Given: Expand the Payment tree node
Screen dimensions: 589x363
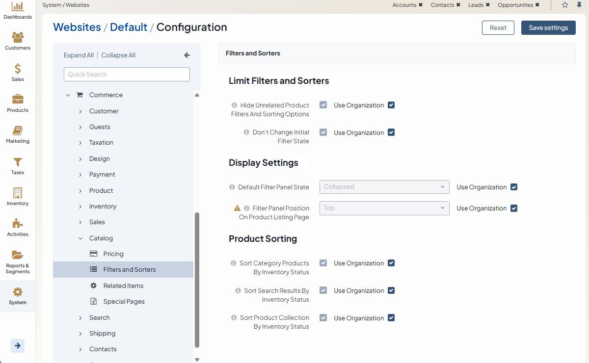Looking at the screenshot, I should coord(80,175).
